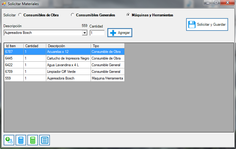The image size is (236, 149).
Task: Click the Cantidad input field
Action: coord(97,33)
